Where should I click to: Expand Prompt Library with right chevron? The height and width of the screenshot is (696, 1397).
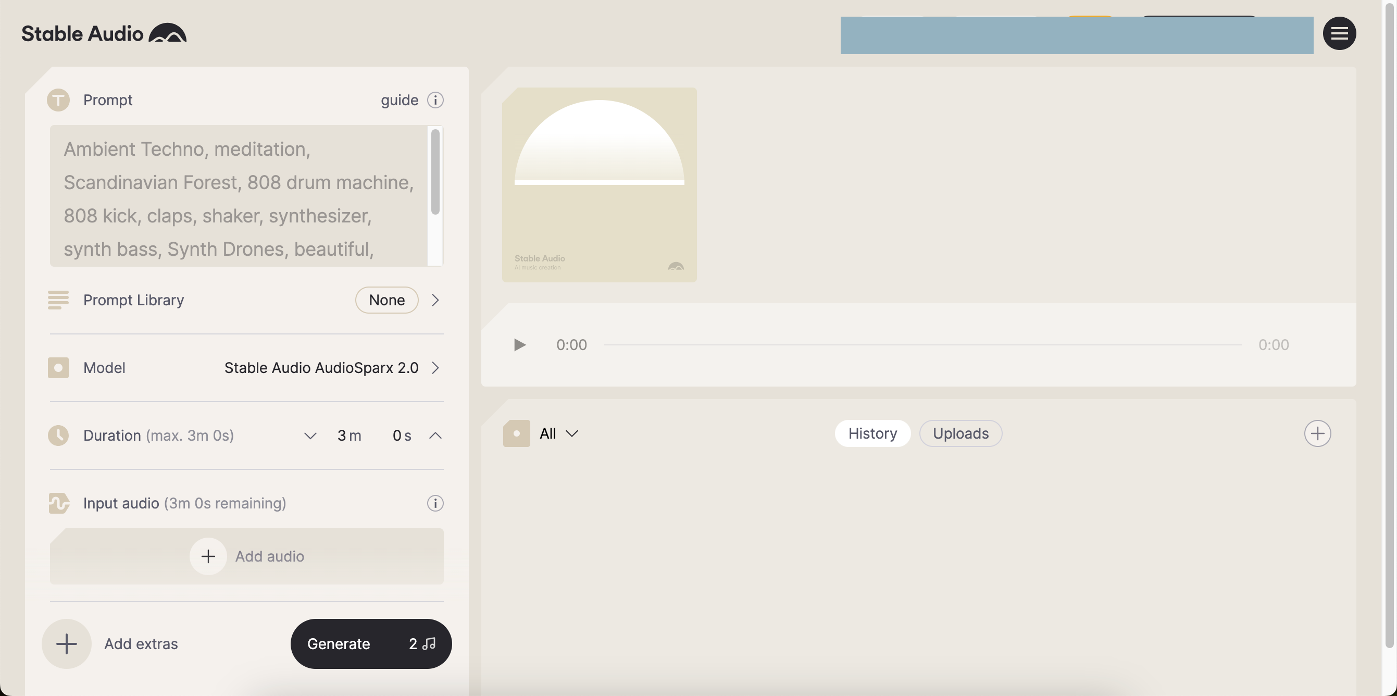coord(435,300)
